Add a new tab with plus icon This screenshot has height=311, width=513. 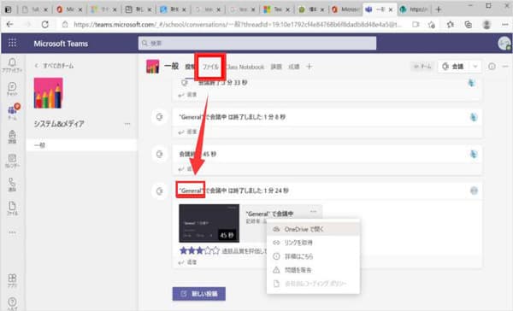(309, 67)
